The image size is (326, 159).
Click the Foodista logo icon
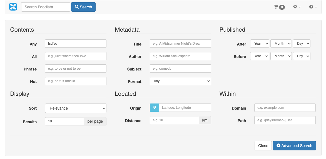click(x=13, y=7)
